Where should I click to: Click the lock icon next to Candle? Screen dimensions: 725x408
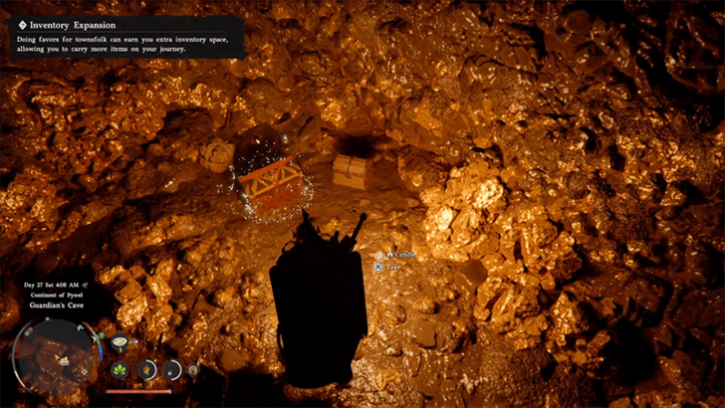(x=389, y=255)
